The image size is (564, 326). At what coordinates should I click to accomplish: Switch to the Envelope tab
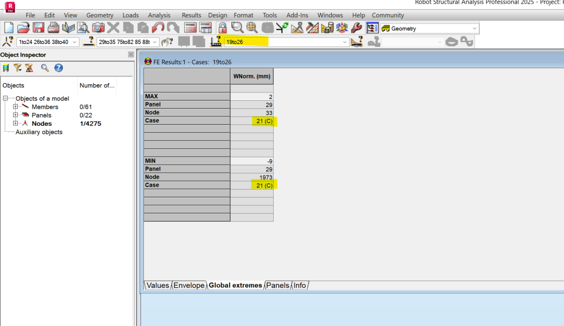[x=189, y=285]
